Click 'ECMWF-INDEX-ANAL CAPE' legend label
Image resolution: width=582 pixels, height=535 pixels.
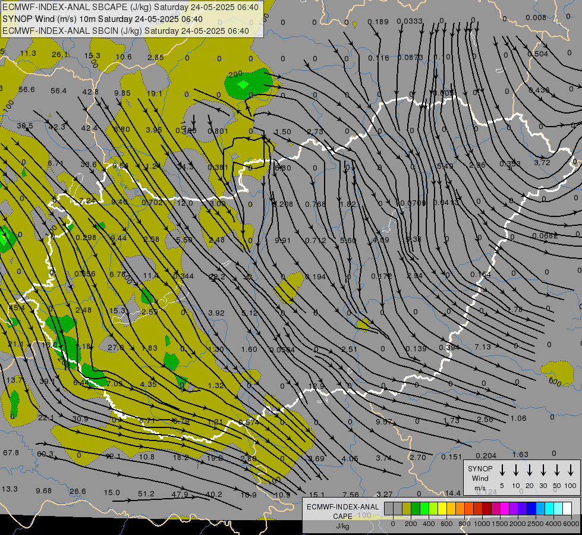[342, 511]
